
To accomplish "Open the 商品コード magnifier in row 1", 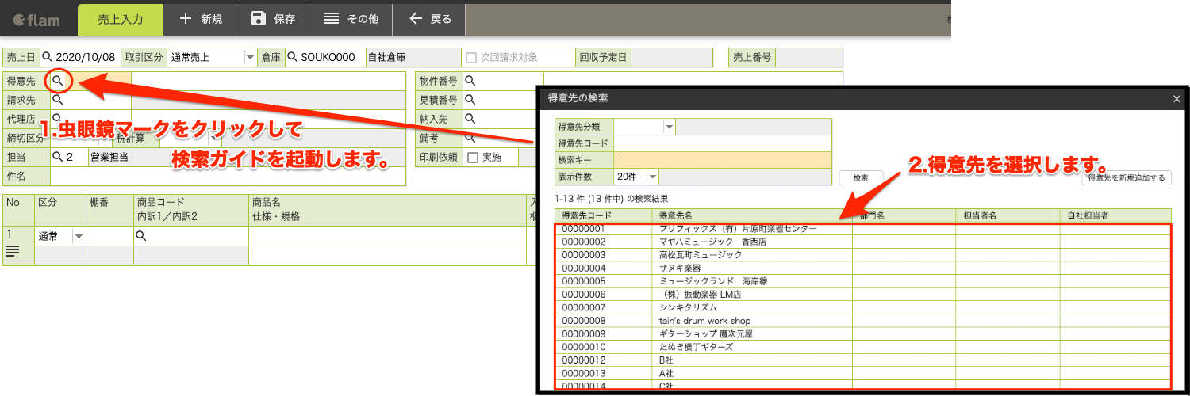I will pyautogui.click(x=141, y=236).
